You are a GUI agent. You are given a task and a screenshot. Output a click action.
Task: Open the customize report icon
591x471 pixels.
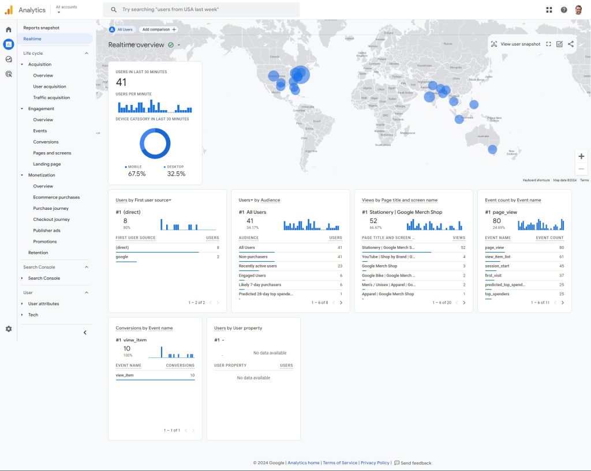click(560, 44)
